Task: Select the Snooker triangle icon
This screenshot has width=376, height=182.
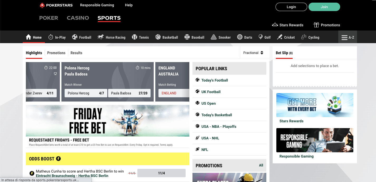Action: click(214, 37)
